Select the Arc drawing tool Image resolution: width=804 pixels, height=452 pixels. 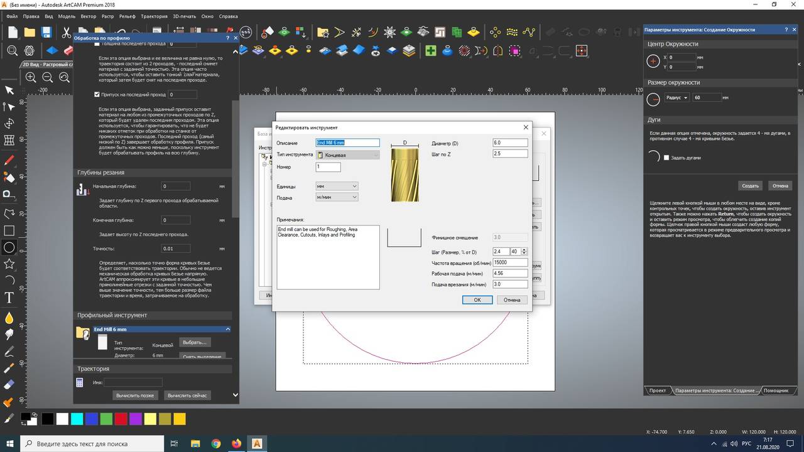(9, 280)
